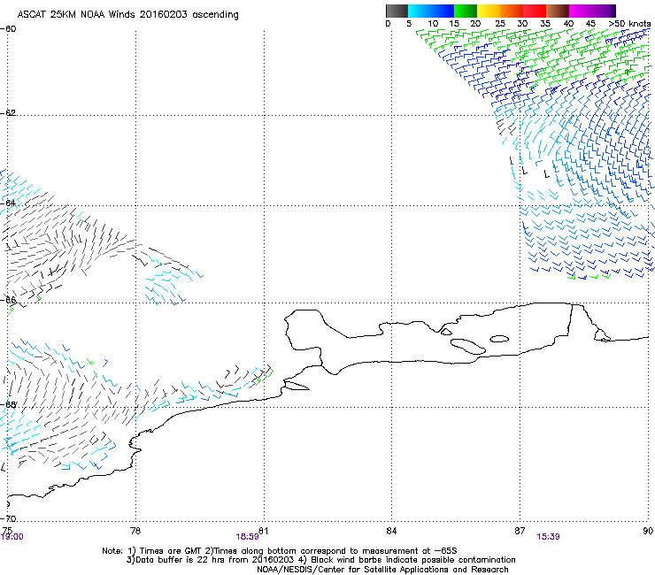Click the 'Times are GMT' note line
Image resolution: width=655 pixels, height=575 pixels.
point(280,551)
